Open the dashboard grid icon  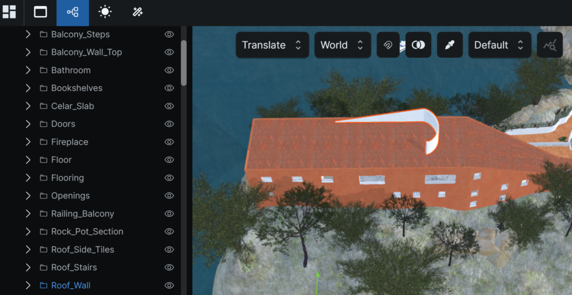tap(9, 12)
